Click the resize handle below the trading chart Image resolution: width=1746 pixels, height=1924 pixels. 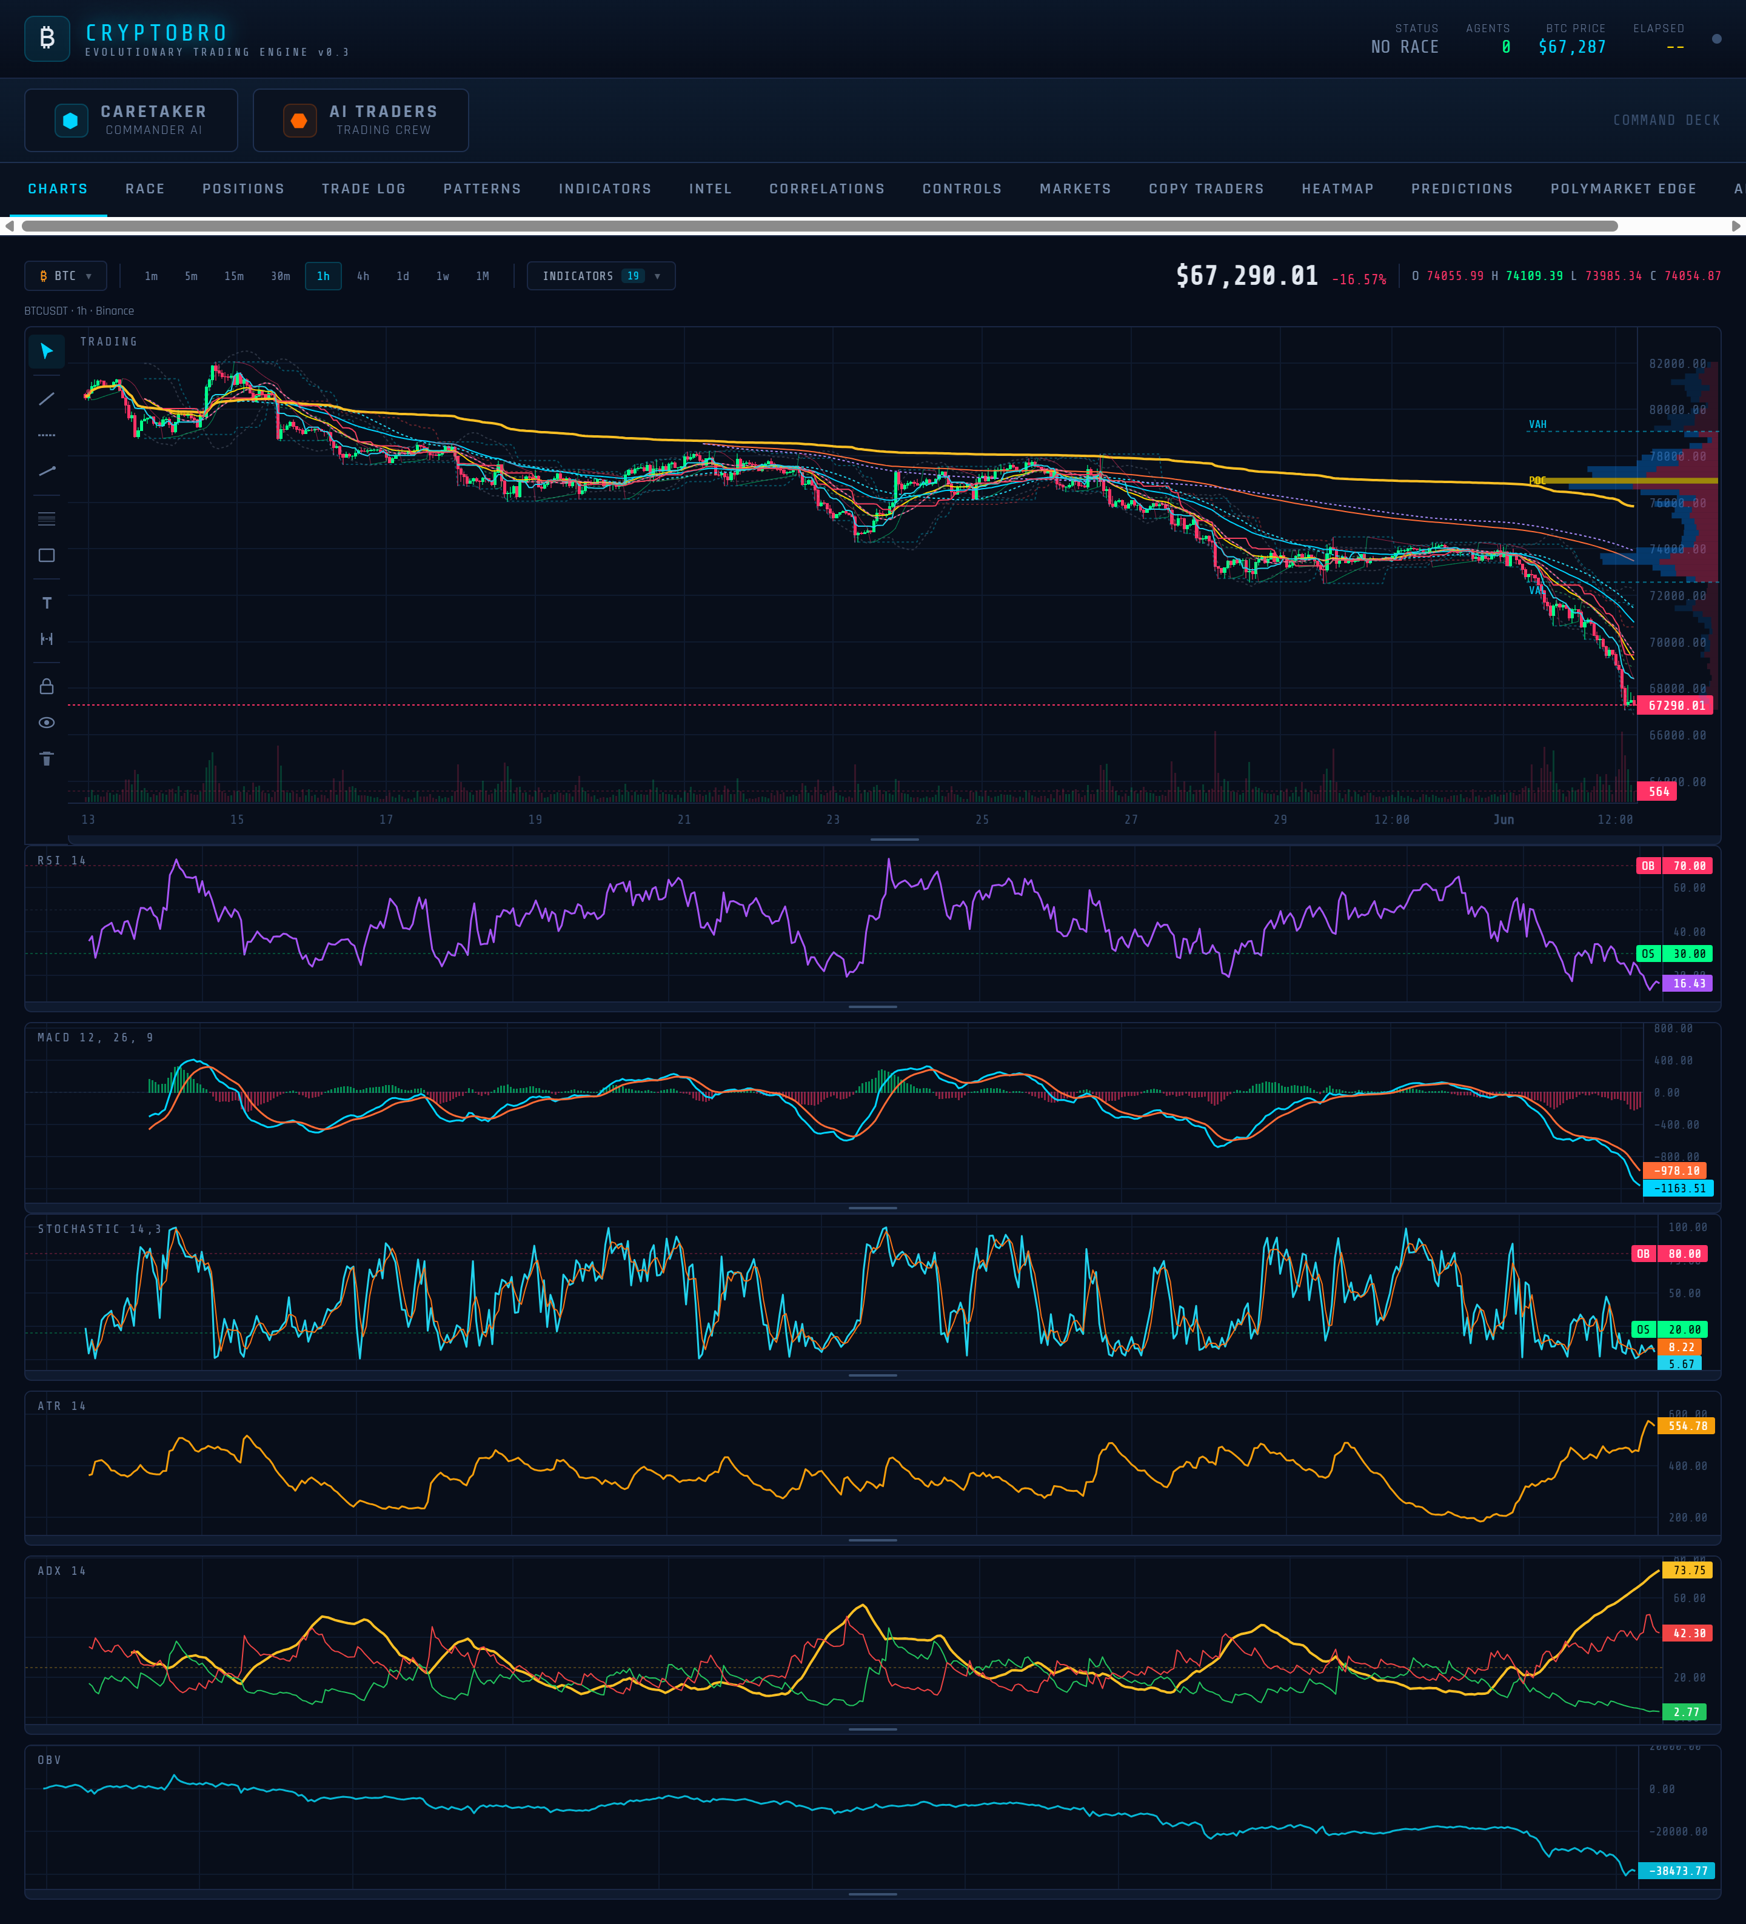(x=894, y=840)
